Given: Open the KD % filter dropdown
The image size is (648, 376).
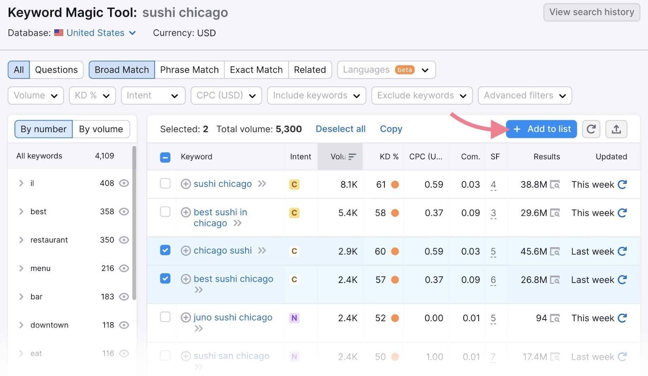Looking at the screenshot, I should [92, 96].
